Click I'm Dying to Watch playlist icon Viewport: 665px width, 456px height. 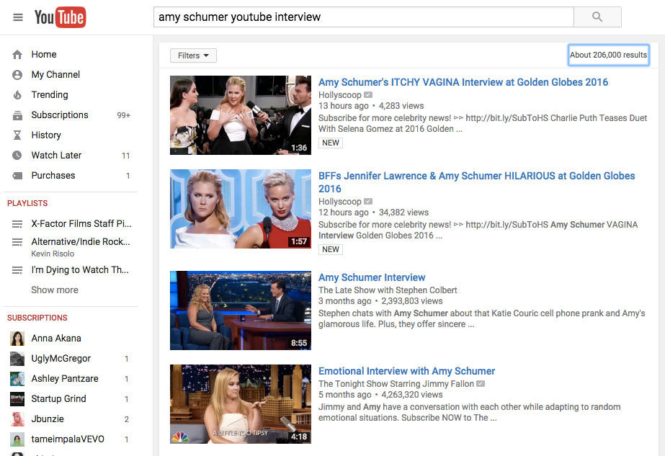(x=17, y=270)
